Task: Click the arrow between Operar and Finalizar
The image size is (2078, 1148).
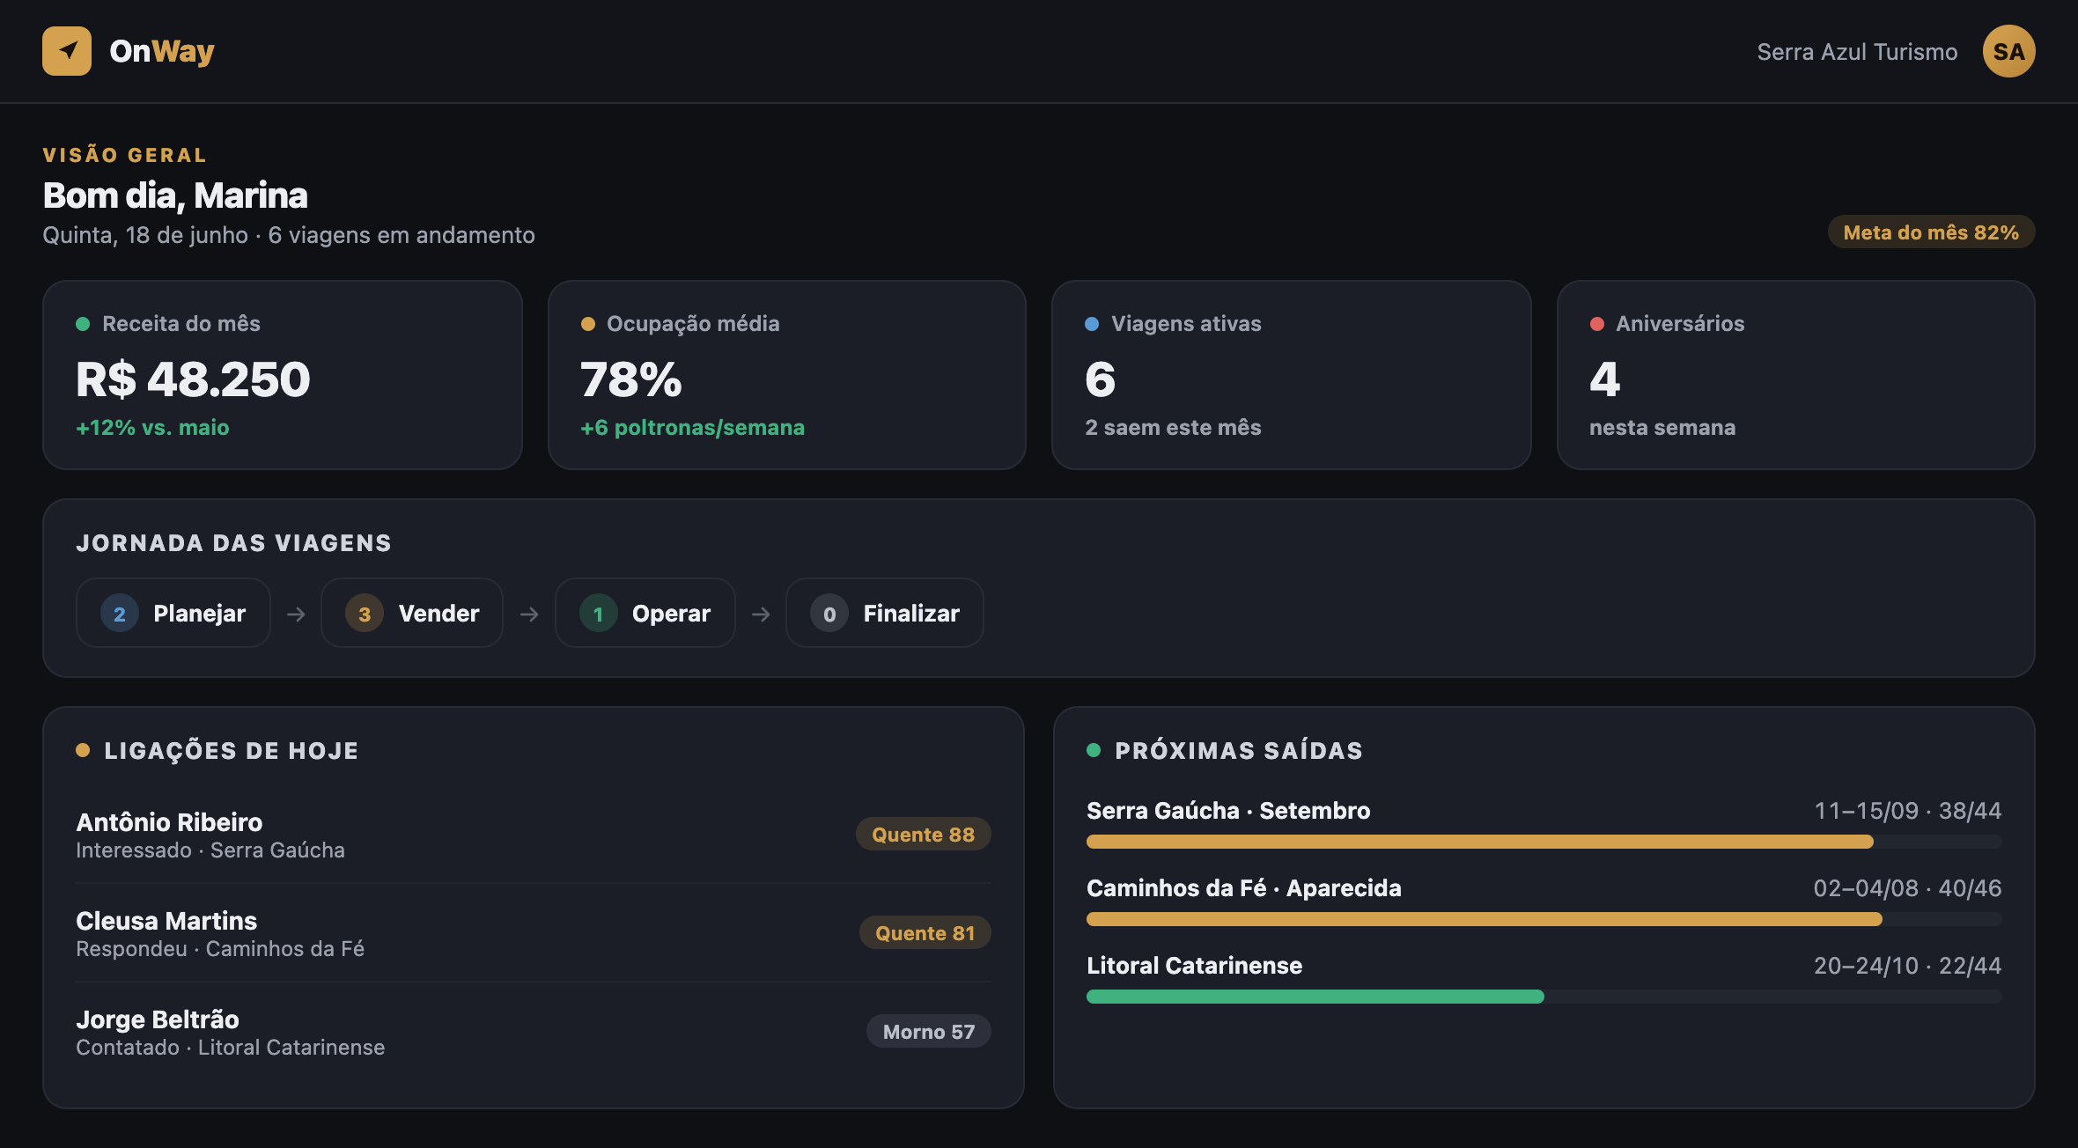Action: 761,614
